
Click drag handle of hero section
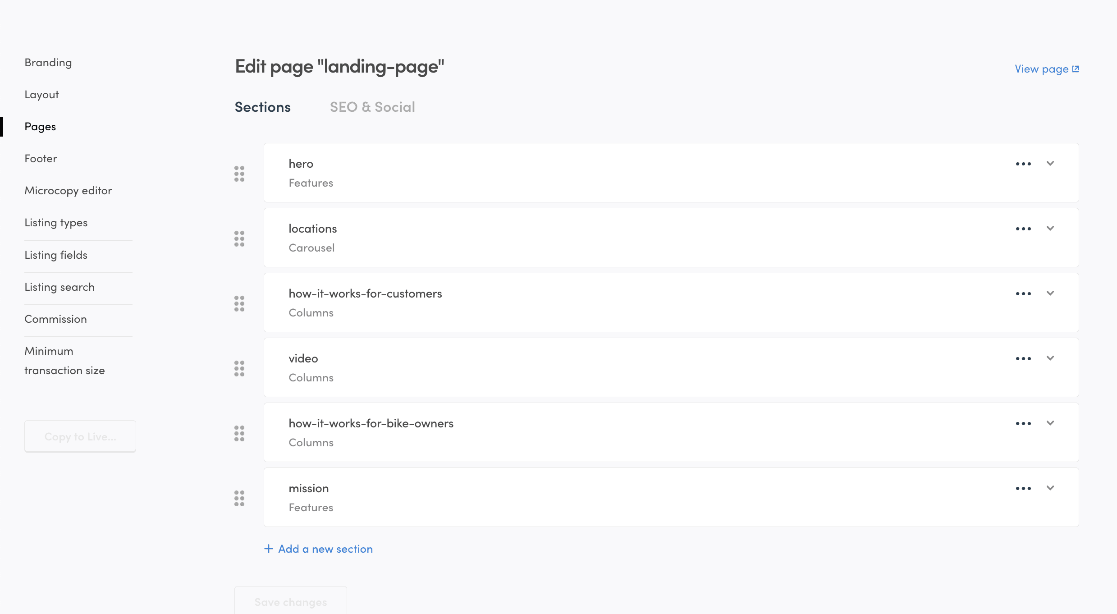point(239,174)
